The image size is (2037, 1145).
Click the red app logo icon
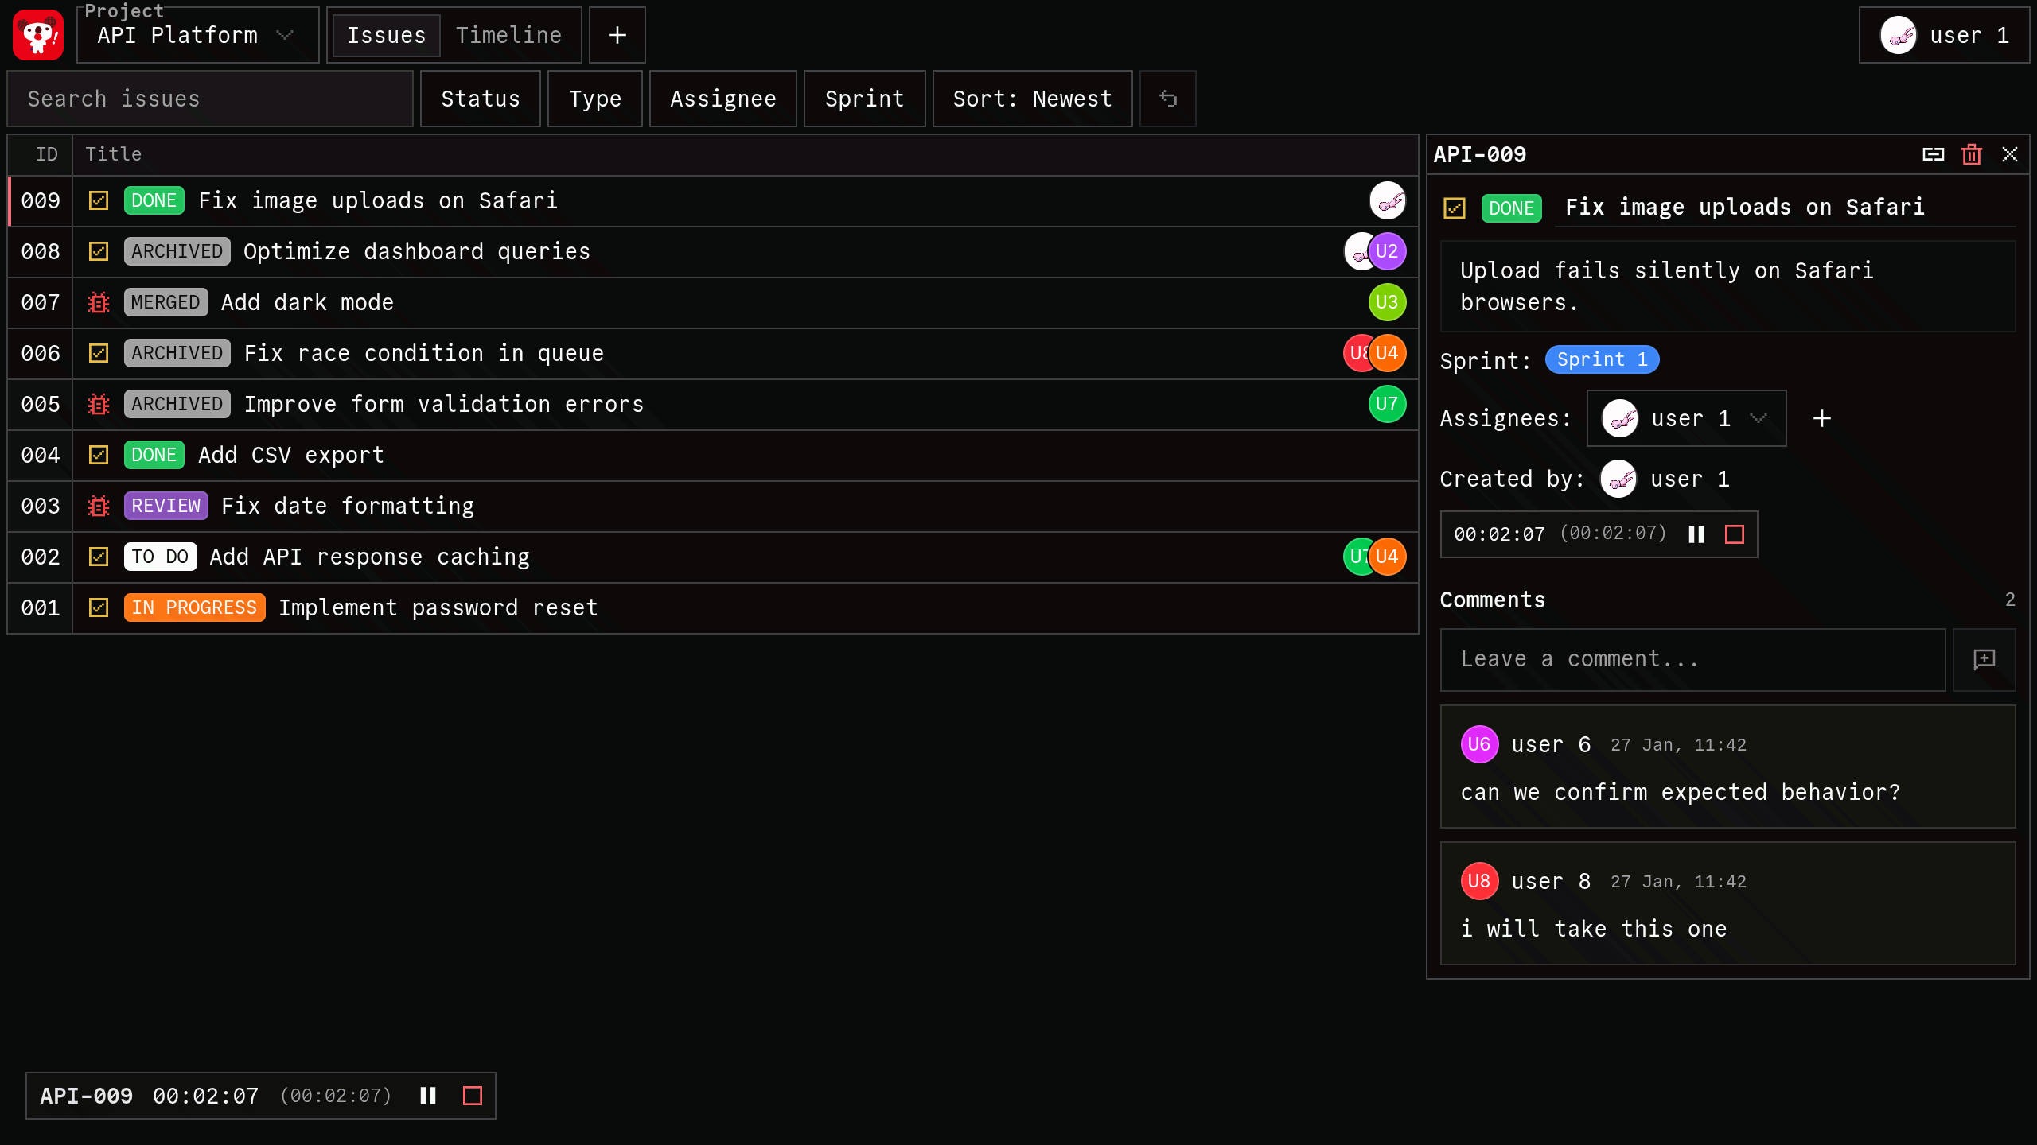38,35
